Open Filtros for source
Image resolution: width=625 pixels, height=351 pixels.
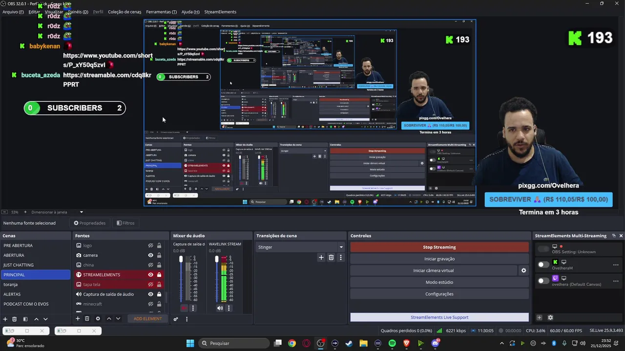(x=125, y=223)
